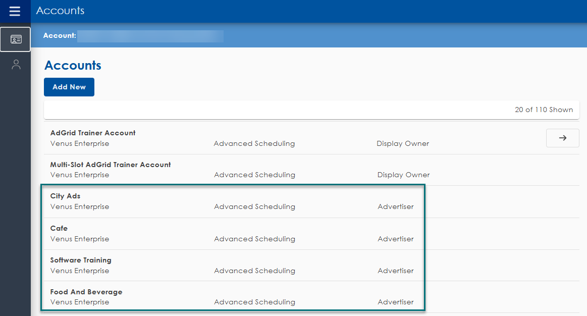Click the Accounts title in top bar

61,11
